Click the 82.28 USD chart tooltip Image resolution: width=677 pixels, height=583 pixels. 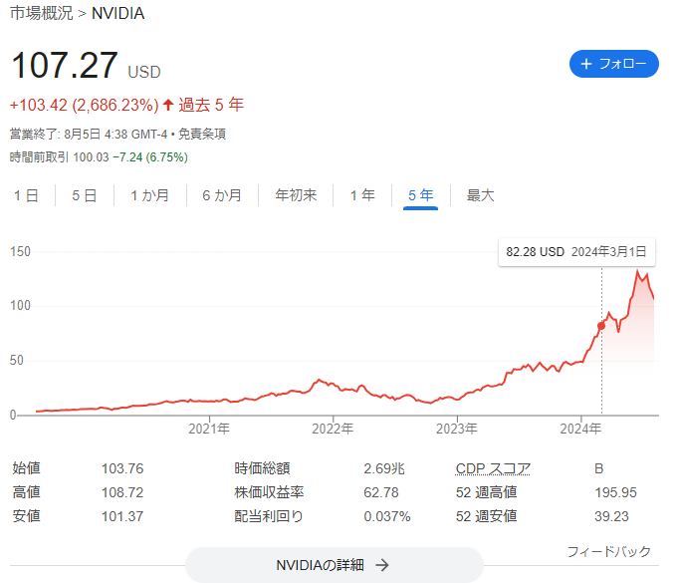pos(576,252)
